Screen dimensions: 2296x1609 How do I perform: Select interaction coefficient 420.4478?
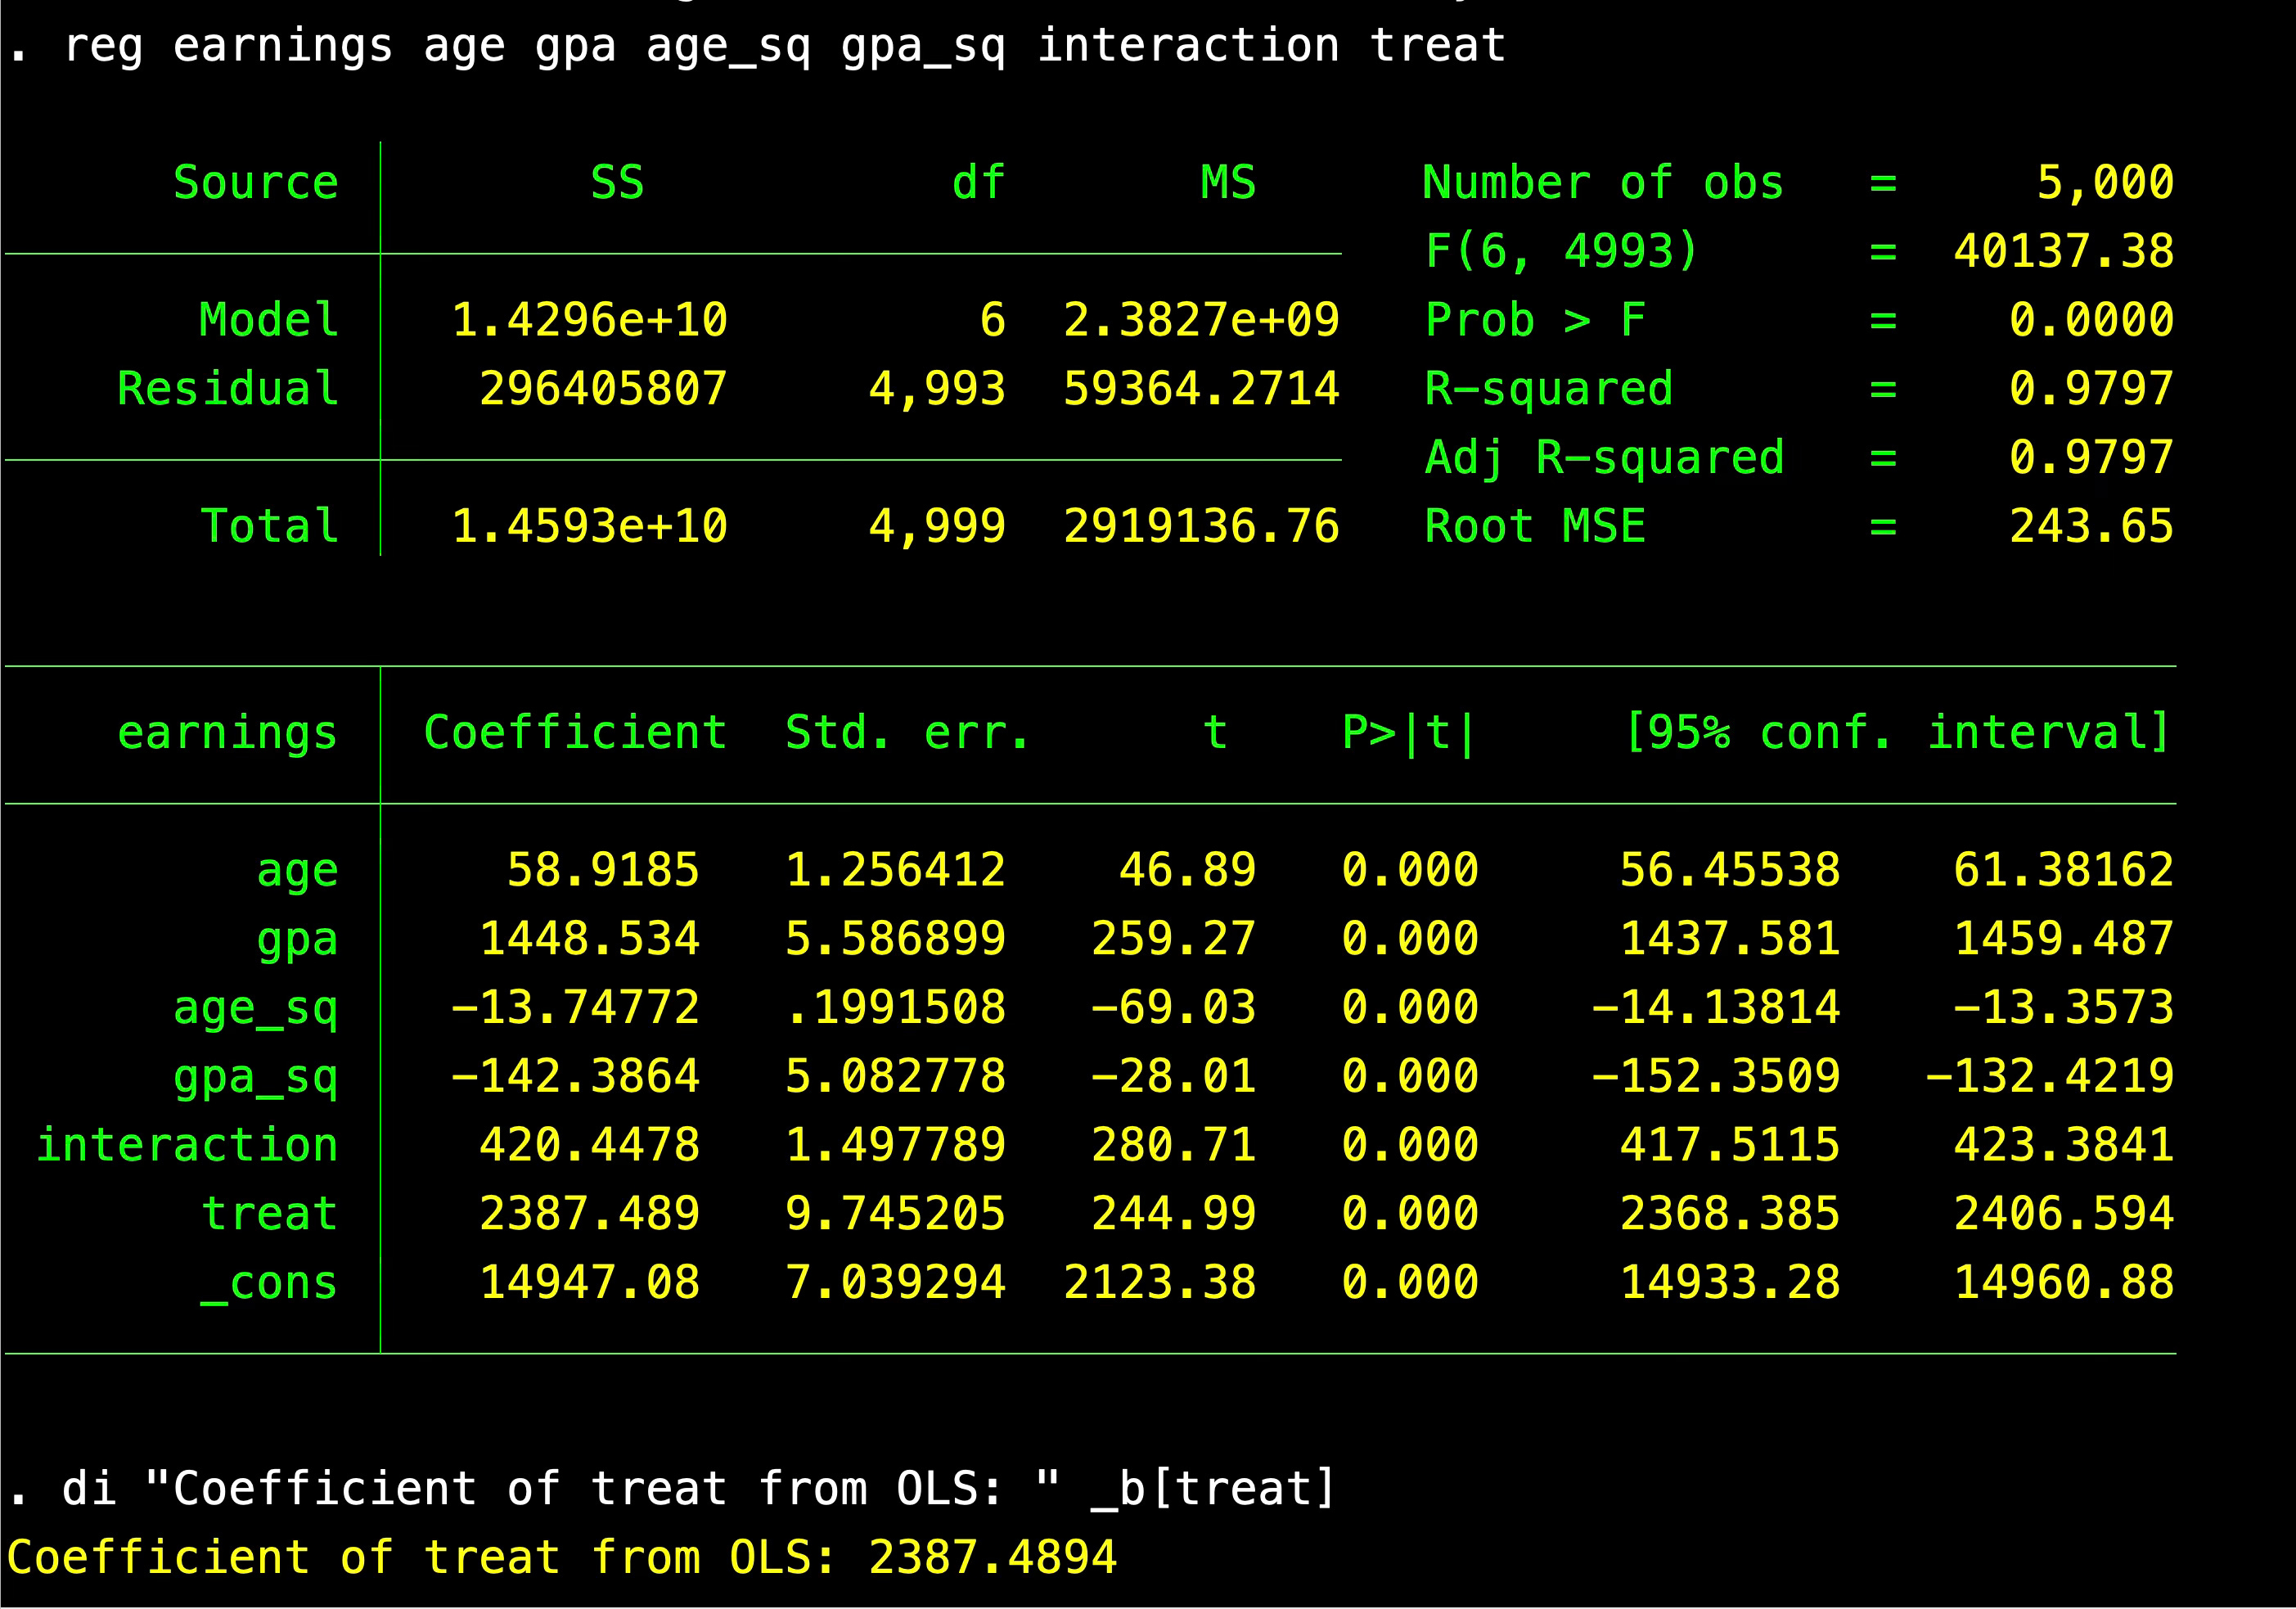pyautogui.click(x=589, y=1145)
